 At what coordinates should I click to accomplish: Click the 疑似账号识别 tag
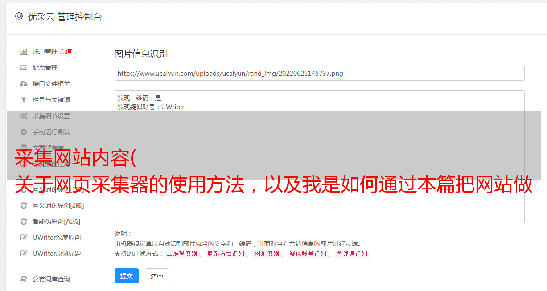click(x=308, y=254)
